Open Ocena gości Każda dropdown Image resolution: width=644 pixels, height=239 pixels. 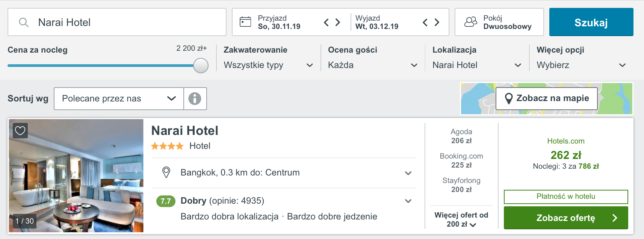pos(373,65)
